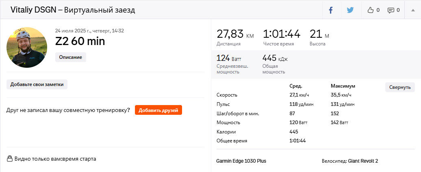Click the comment count next to the bubble
This screenshot has height=172, width=421.
point(398,10)
